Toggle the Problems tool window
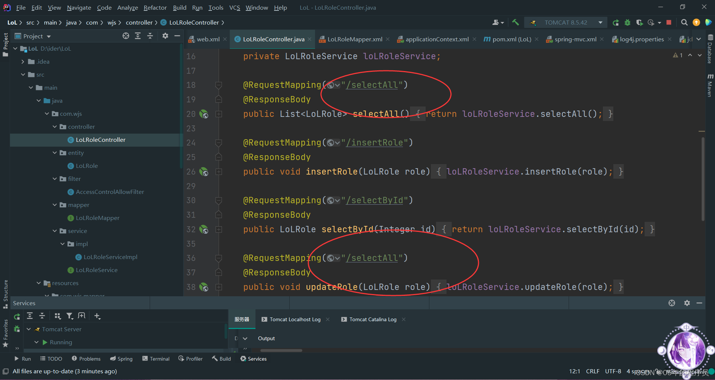715x380 pixels. (x=86, y=358)
